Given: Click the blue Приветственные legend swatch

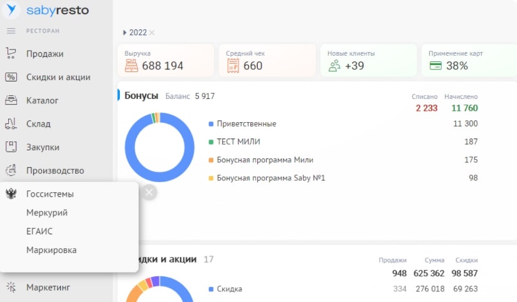Looking at the screenshot, I should click(211, 124).
